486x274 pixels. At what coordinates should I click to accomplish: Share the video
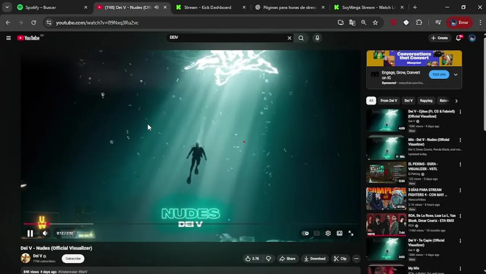[x=287, y=258]
